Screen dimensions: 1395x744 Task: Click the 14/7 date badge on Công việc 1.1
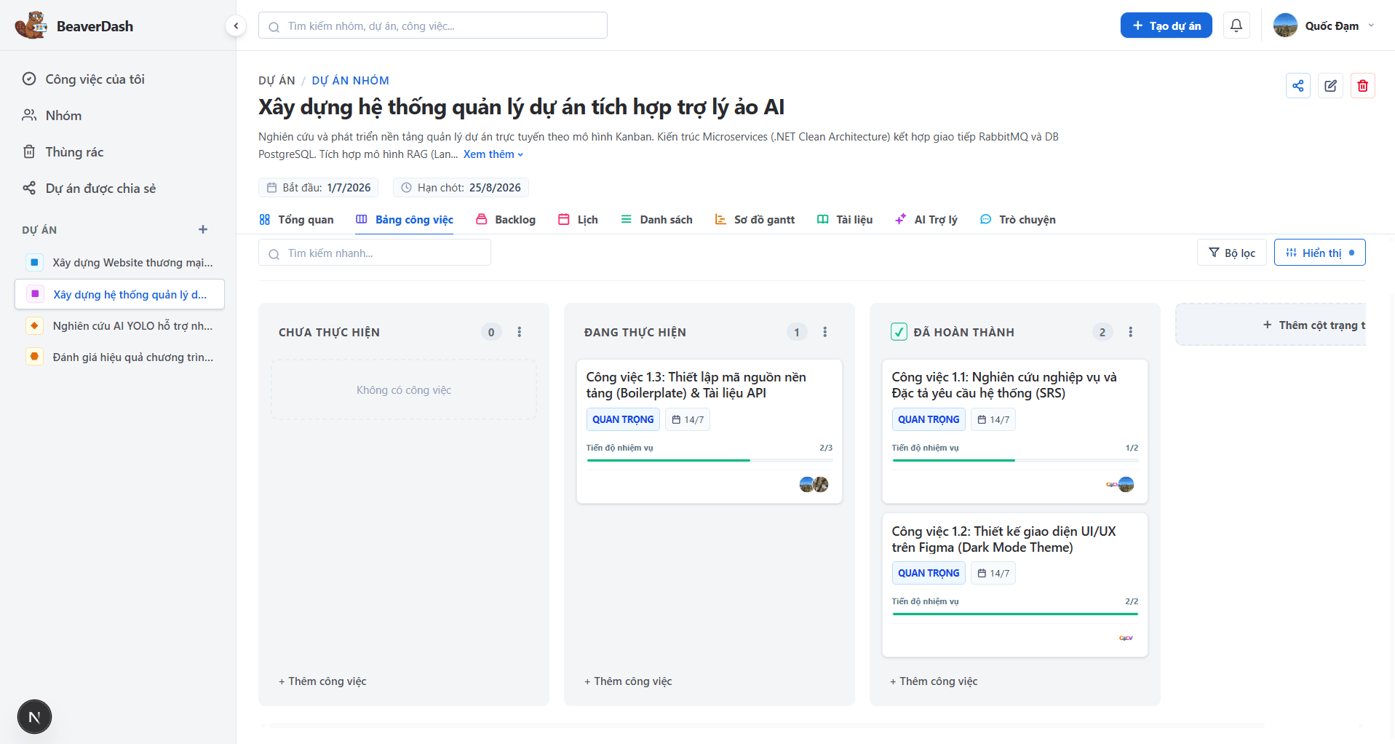[x=993, y=419]
